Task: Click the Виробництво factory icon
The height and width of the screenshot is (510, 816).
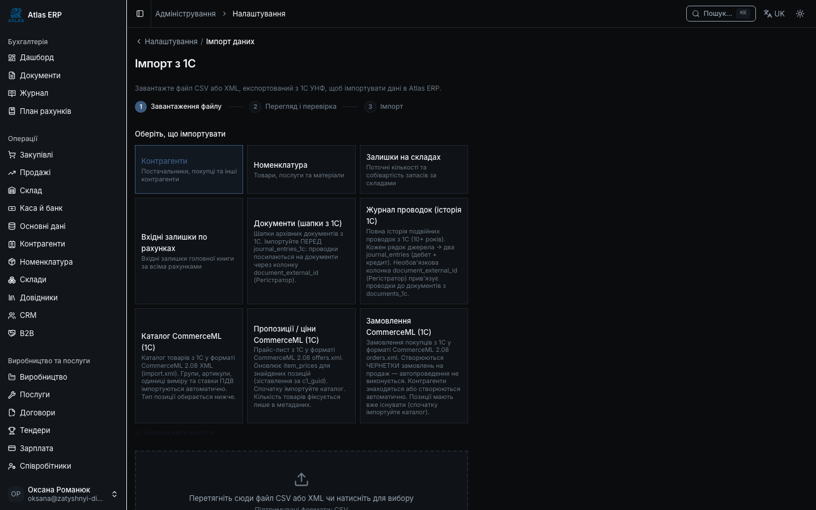Action: coord(12,377)
